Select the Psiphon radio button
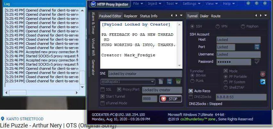Screen dimensions: 273x129 243,26
